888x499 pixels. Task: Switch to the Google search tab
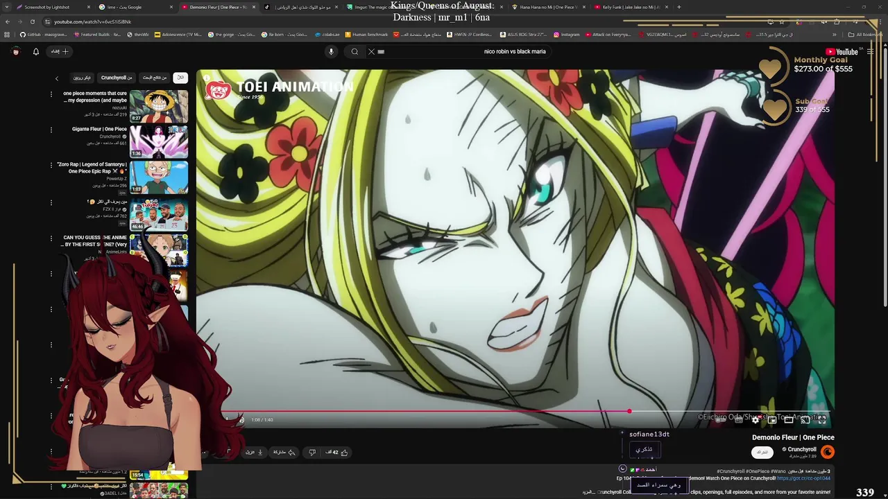136,7
